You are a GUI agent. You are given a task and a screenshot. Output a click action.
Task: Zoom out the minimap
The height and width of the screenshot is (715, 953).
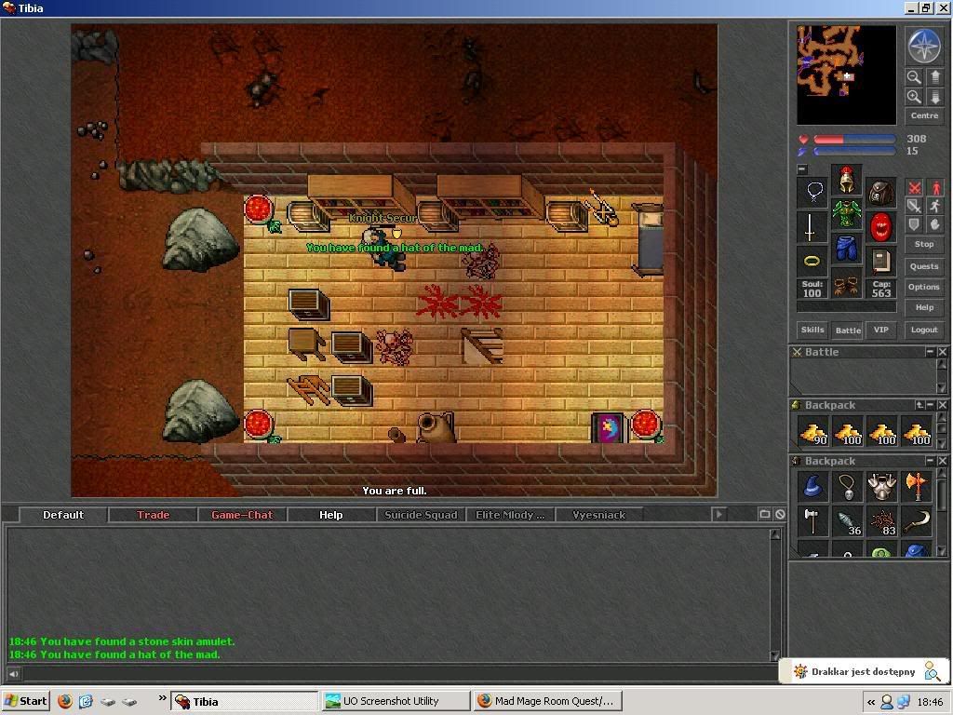[914, 77]
